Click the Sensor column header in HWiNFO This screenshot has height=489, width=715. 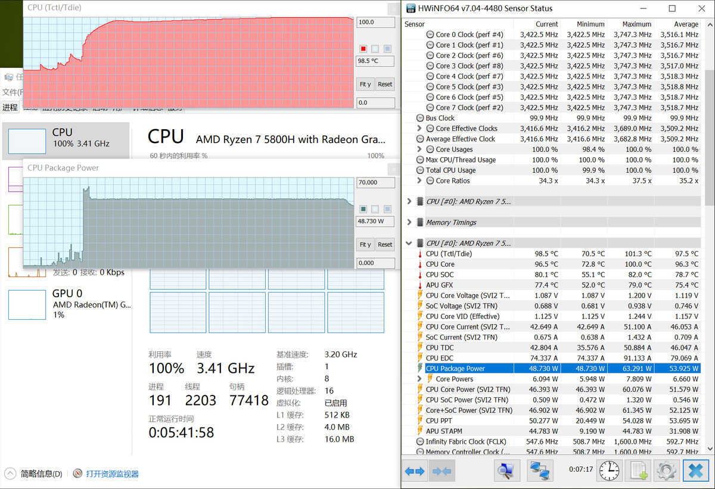tap(415, 24)
